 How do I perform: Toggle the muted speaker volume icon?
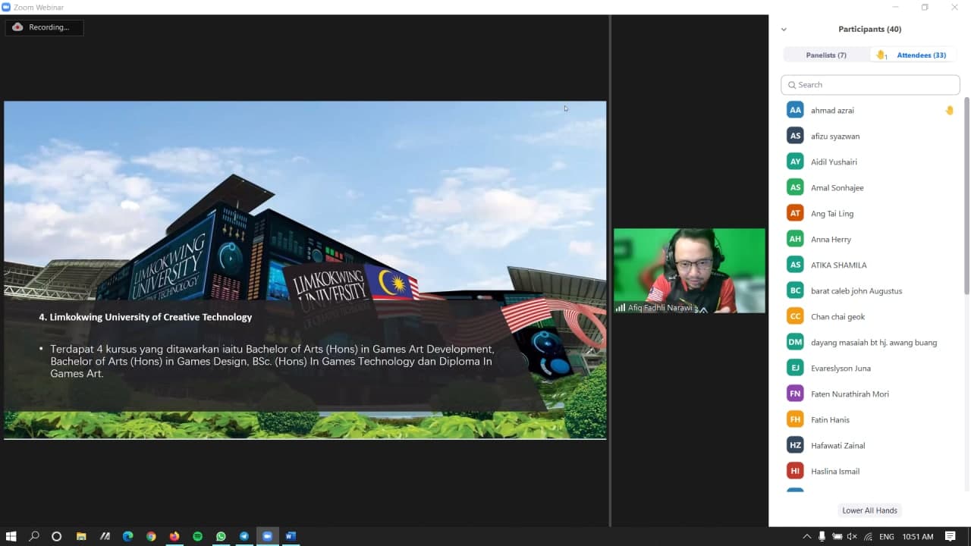coord(852,536)
